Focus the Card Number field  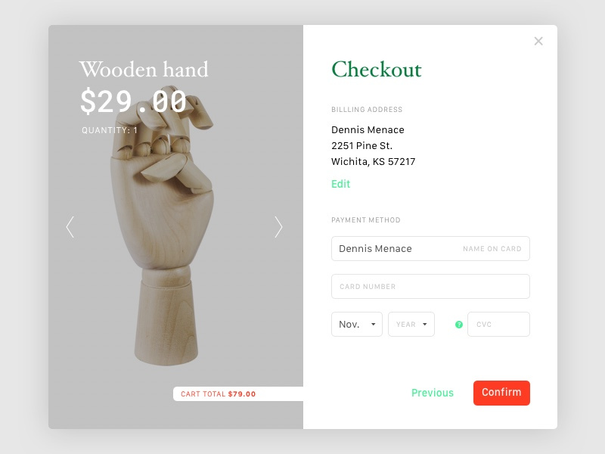(x=430, y=287)
